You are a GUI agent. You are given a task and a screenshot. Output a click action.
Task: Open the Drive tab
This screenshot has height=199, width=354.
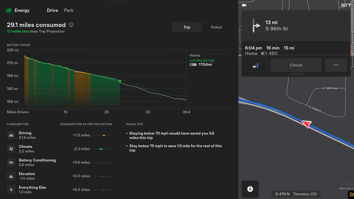(52, 10)
